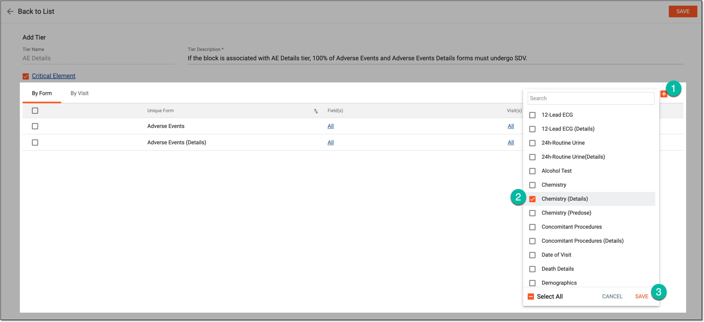Click CANCEL in the form picker
This screenshot has width=704, height=322.
(x=612, y=296)
